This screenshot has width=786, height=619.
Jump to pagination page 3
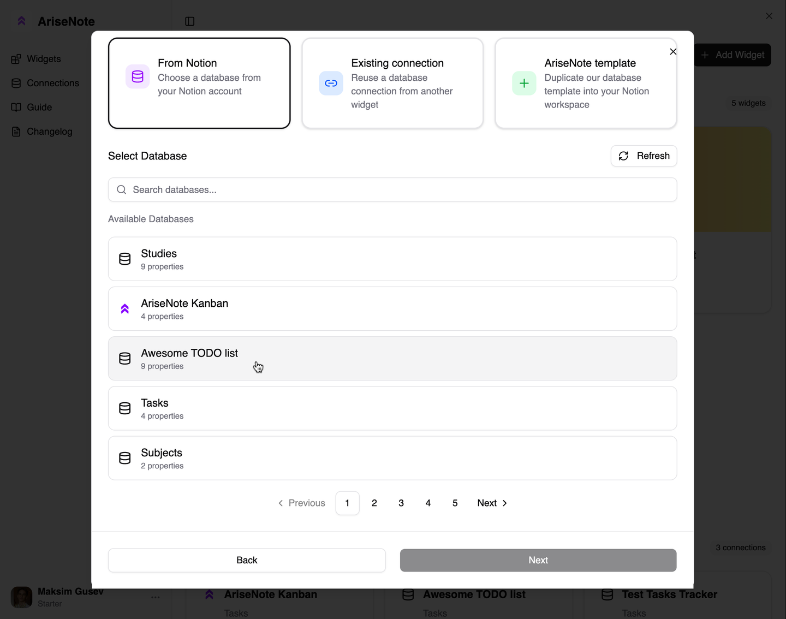click(401, 503)
